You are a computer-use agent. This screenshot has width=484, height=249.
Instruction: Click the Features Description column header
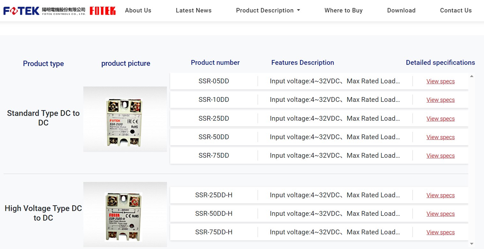303,63
